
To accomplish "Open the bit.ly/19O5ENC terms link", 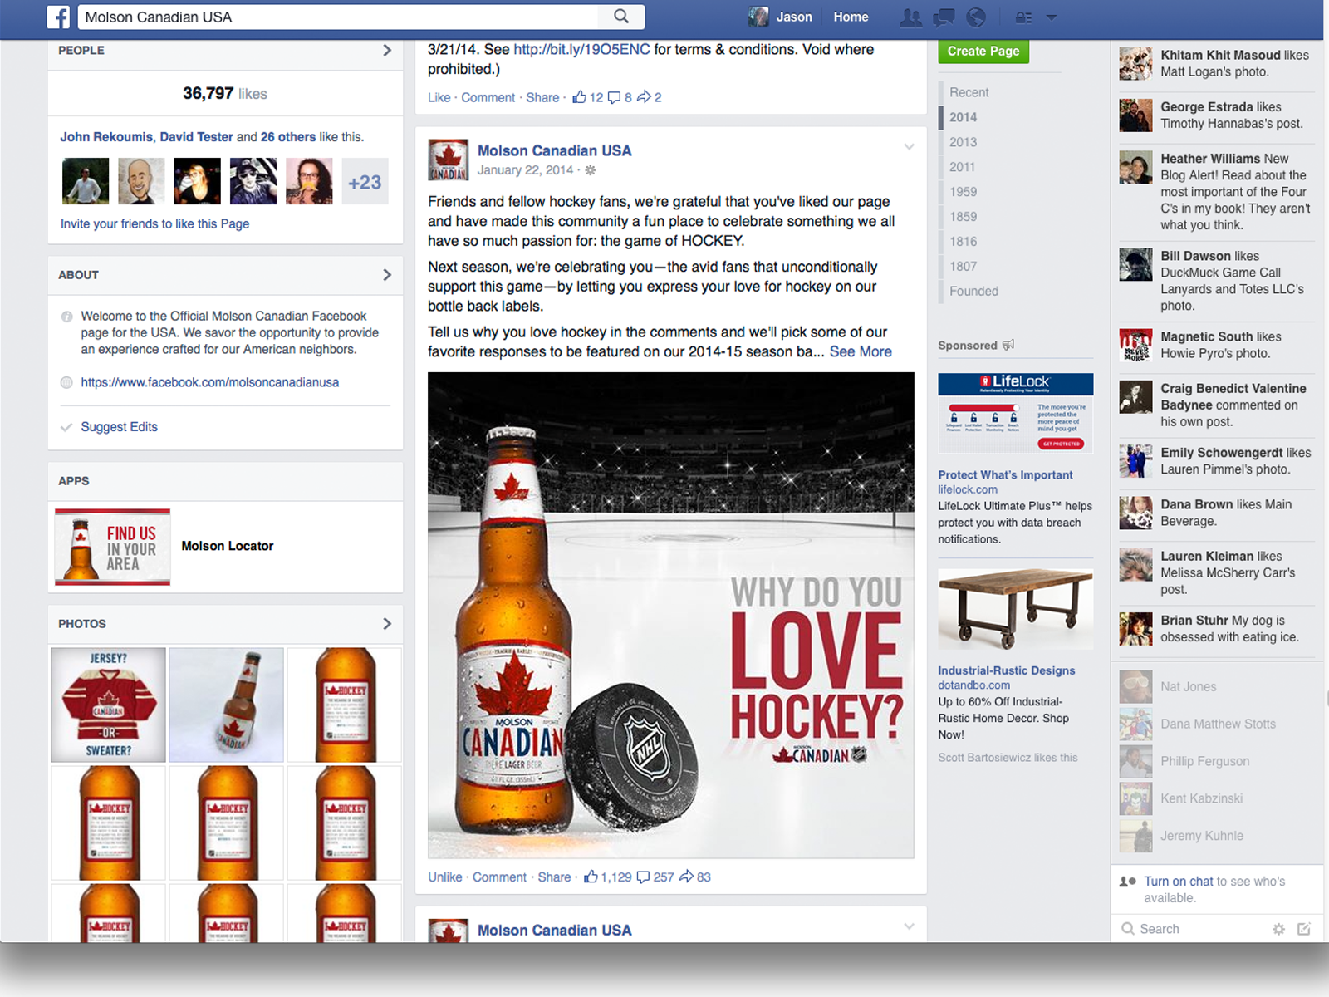I will point(581,49).
